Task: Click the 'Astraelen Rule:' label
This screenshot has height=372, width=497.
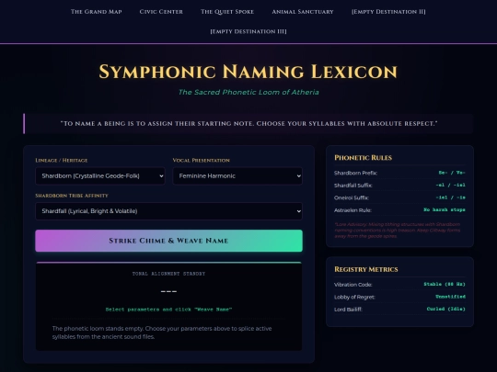Action: point(353,210)
